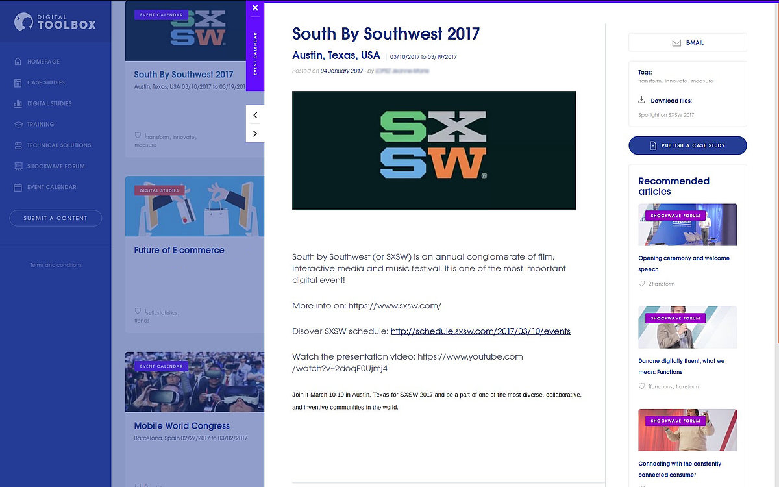Click the Case Studies sidebar icon
The height and width of the screenshot is (487, 779).
[x=18, y=82]
